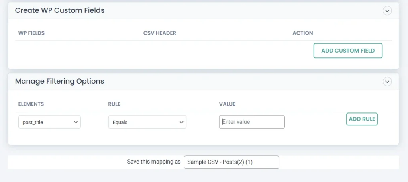Screen dimensions: 408x182
Task: Click the ELEMENTS column label
Action: tap(31, 104)
